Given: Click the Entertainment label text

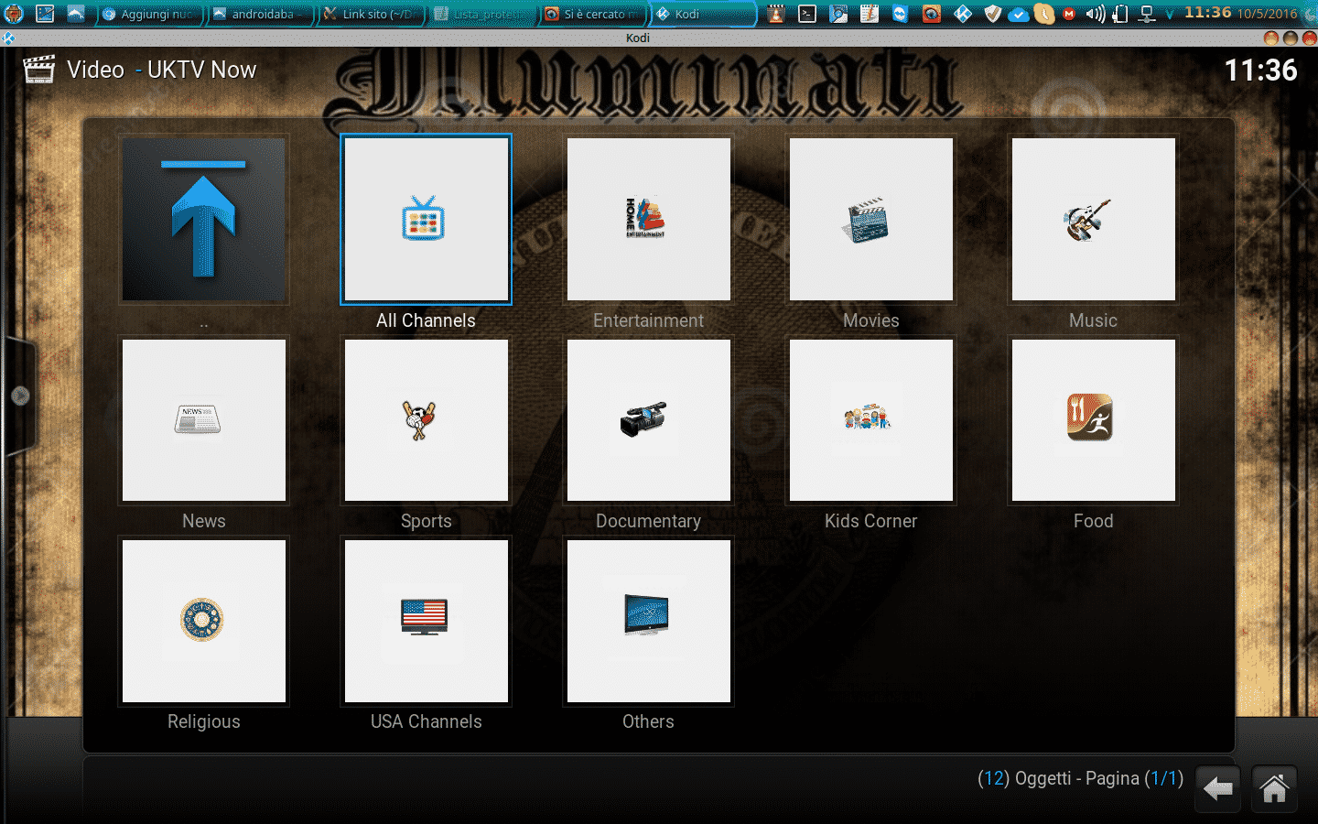Looking at the screenshot, I should [x=648, y=320].
